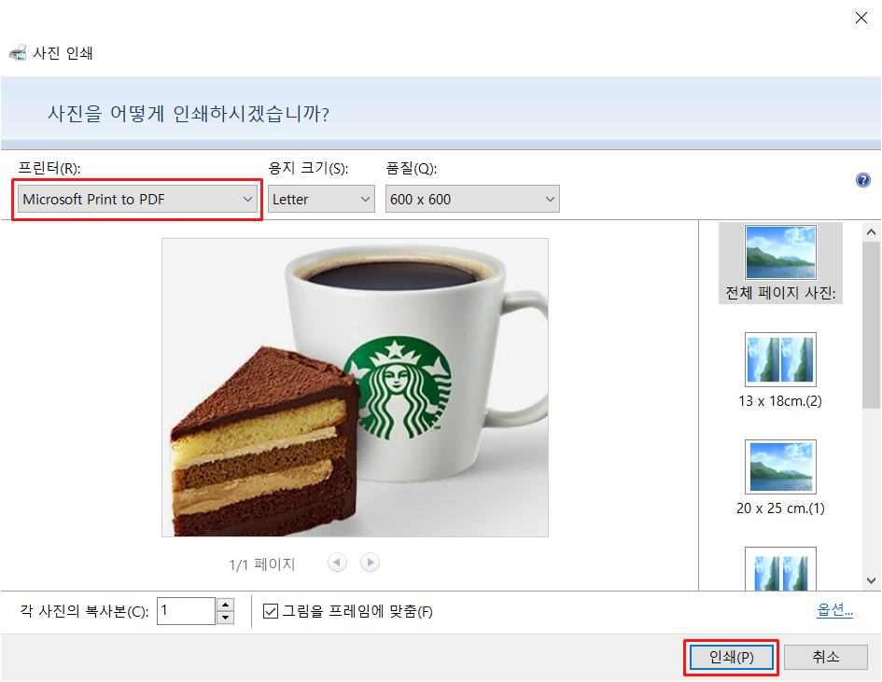Click the layout list scrollbar thumb

[x=872, y=325]
